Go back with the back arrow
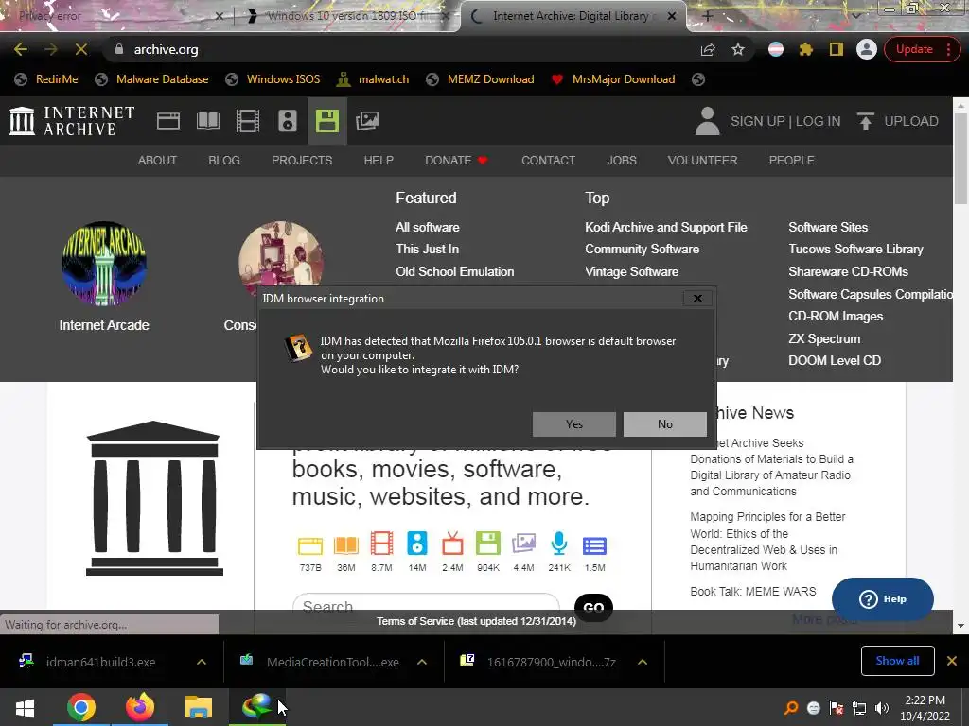The image size is (969, 726). 21,49
